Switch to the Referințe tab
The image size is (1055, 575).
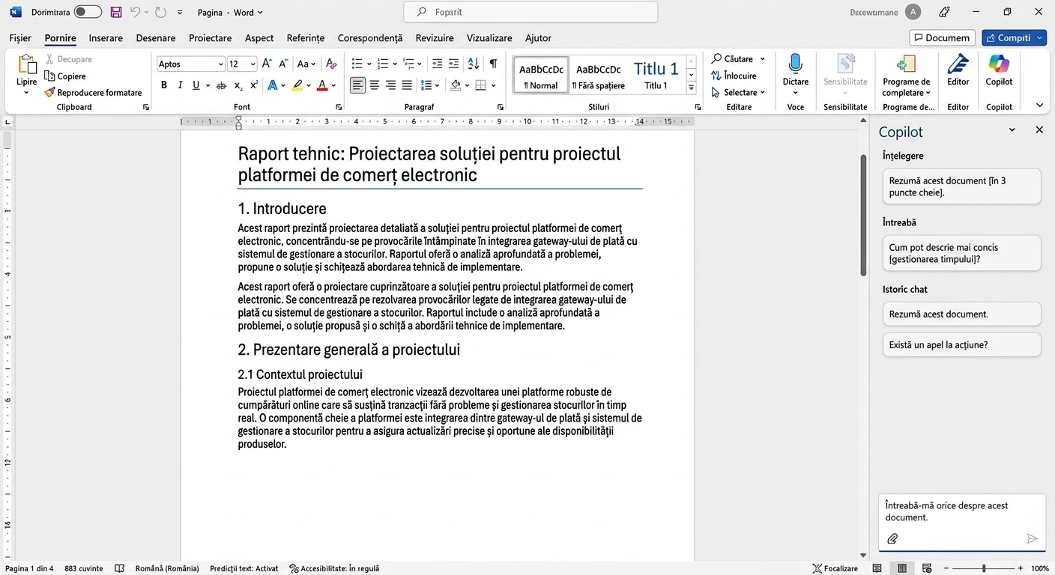pos(306,37)
